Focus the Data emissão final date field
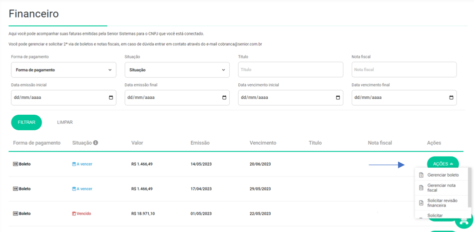 [x=177, y=98]
